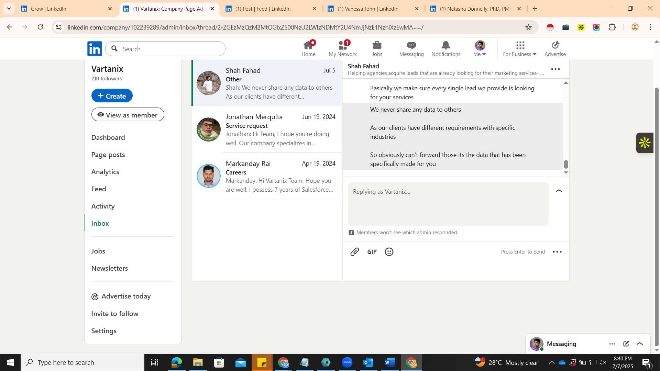Expand the Me profile menu
This screenshot has height=371, width=660.
tap(480, 48)
